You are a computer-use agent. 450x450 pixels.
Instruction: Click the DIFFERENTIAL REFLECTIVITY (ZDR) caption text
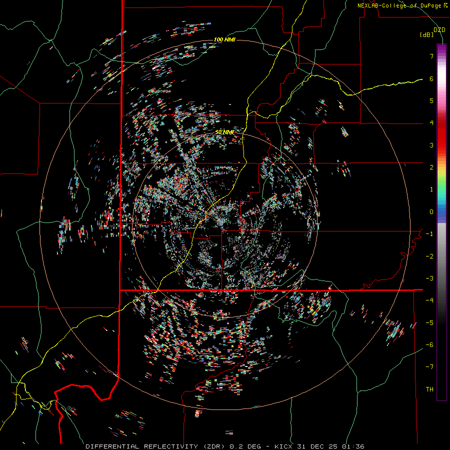156,446
